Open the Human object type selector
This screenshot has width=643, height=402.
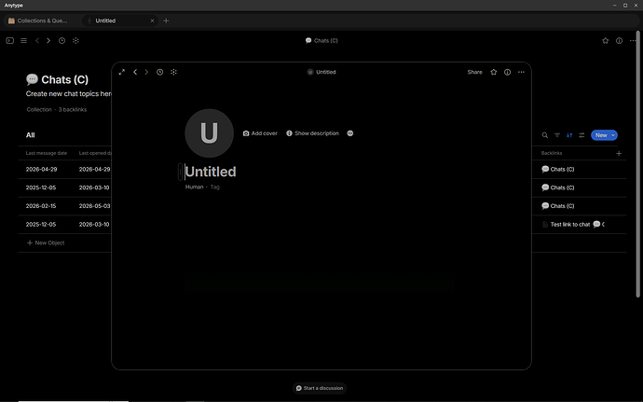(x=195, y=187)
